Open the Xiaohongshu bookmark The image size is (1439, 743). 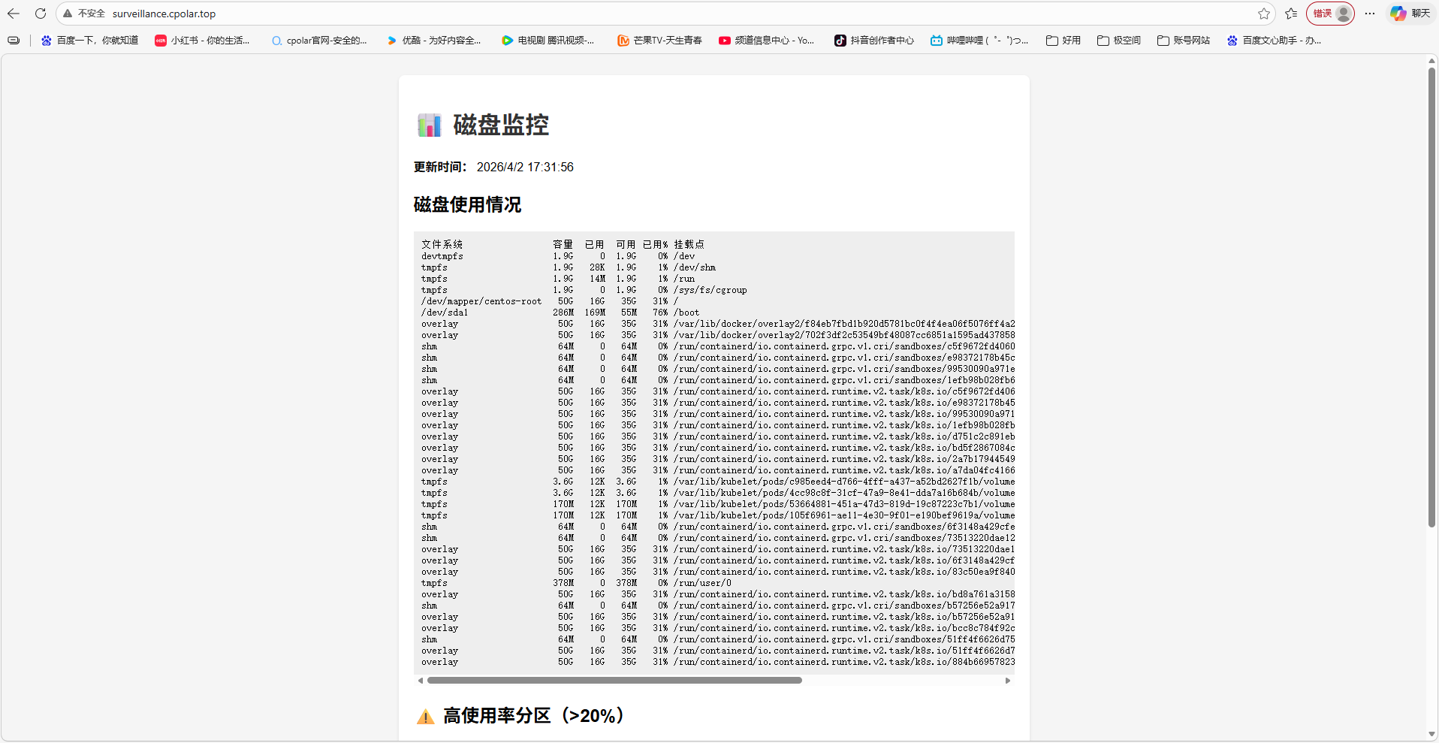click(202, 41)
